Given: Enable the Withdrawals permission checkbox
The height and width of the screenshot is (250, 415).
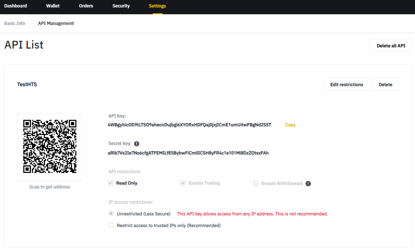Looking at the screenshot, I should 256,183.
